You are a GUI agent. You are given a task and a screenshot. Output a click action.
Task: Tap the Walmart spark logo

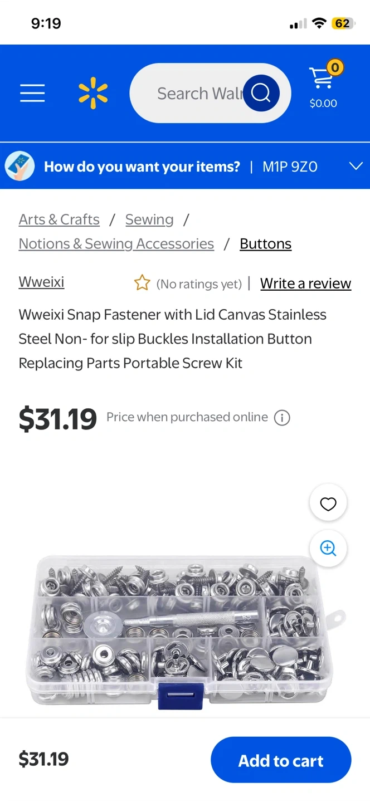[93, 93]
